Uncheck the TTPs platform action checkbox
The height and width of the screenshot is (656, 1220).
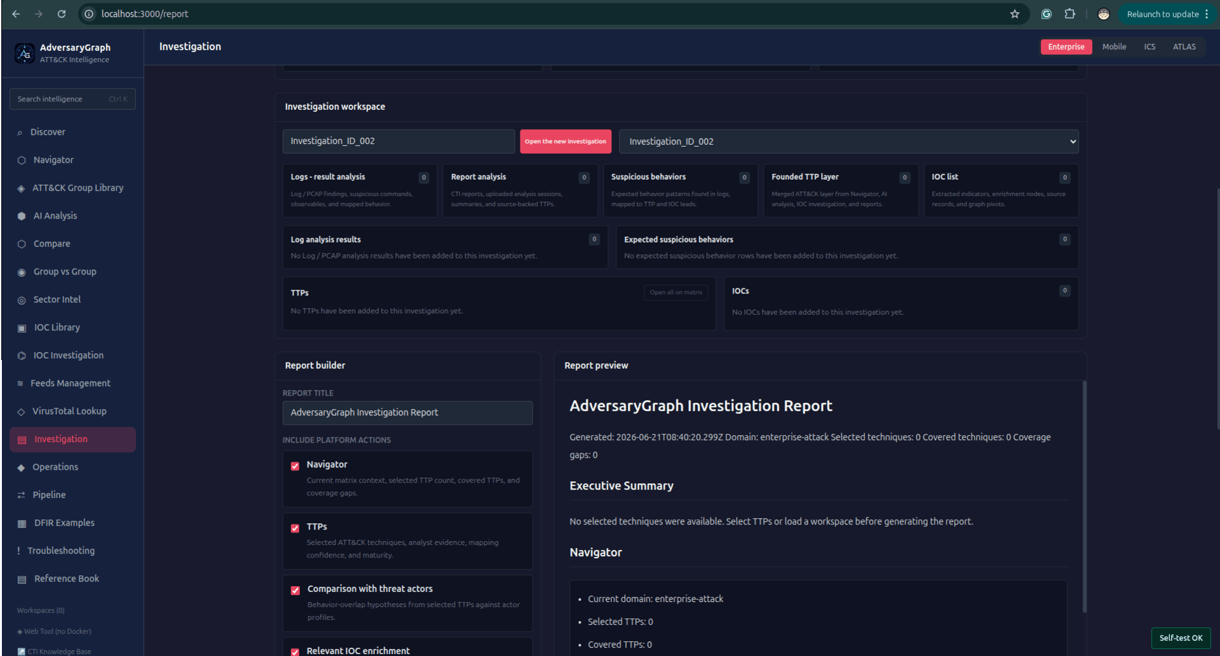[x=295, y=528]
